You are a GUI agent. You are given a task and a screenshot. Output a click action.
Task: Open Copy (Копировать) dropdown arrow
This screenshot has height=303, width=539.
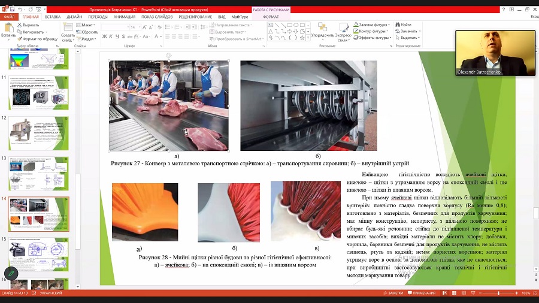coord(46,32)
